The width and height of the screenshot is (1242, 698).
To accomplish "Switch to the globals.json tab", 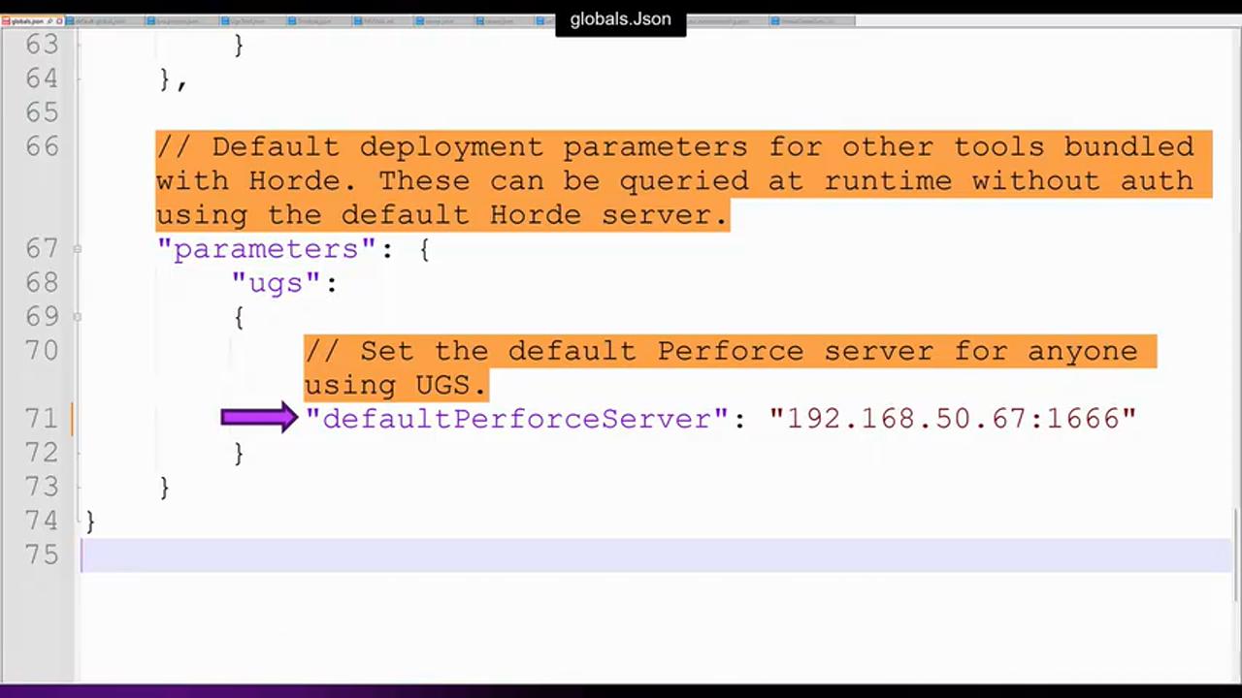I will click(25, 20).
